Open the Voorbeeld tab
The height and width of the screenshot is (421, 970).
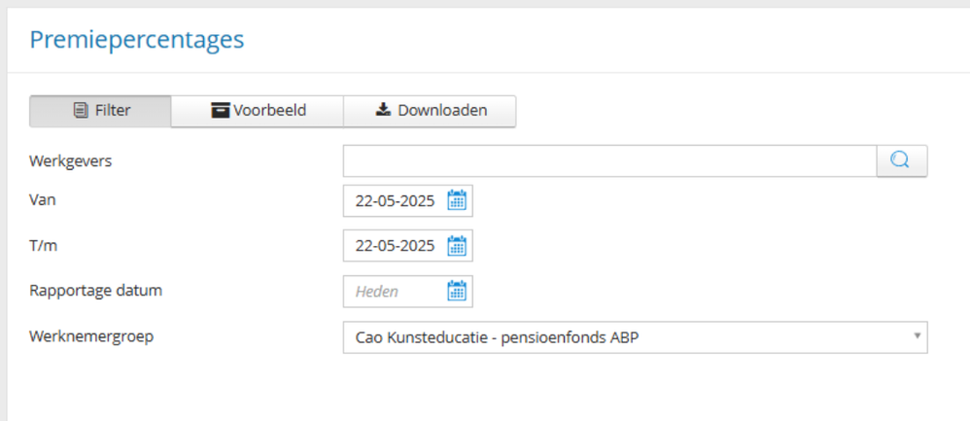[258, 111]
